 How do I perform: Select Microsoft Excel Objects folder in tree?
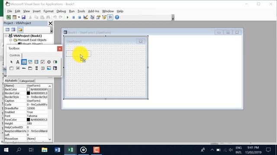click(32, 40)
